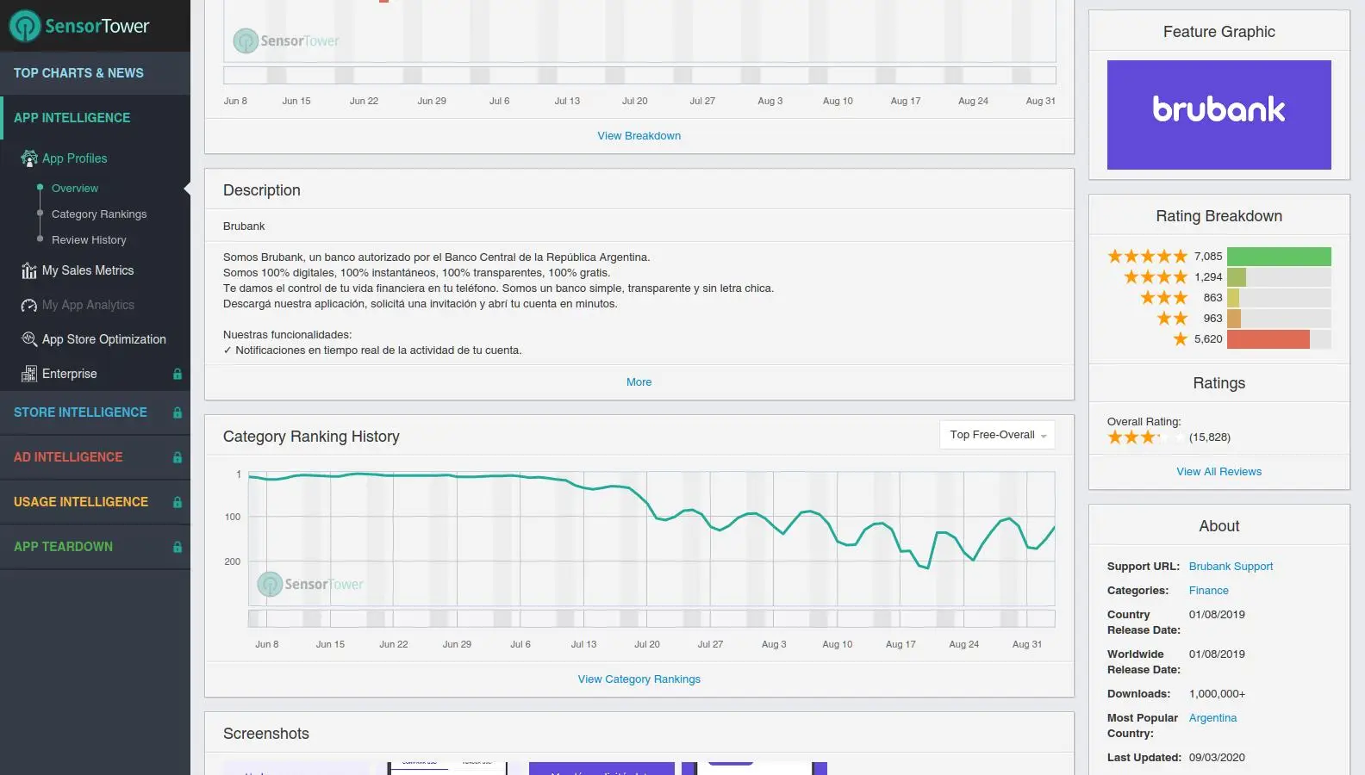Open Usage Intelligence section
This screenshot has height=775, width=1365.
tap(95, 502)
